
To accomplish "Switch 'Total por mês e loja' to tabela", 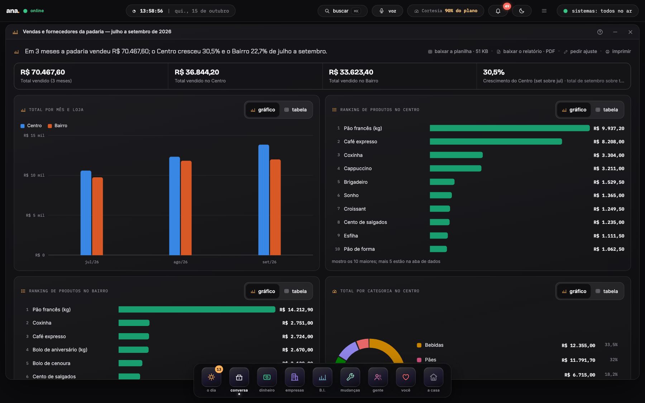I will click(x=296, y=110).
